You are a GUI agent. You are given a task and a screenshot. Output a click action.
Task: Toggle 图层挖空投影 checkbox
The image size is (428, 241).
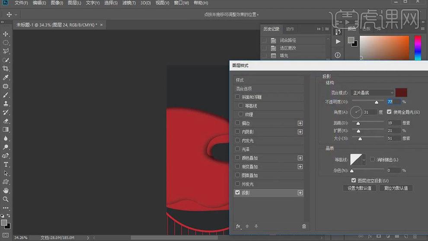tap(354, 180)
